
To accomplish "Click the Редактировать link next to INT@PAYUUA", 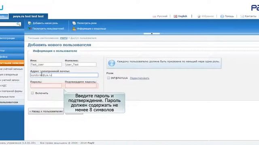I will coord(140,78).
